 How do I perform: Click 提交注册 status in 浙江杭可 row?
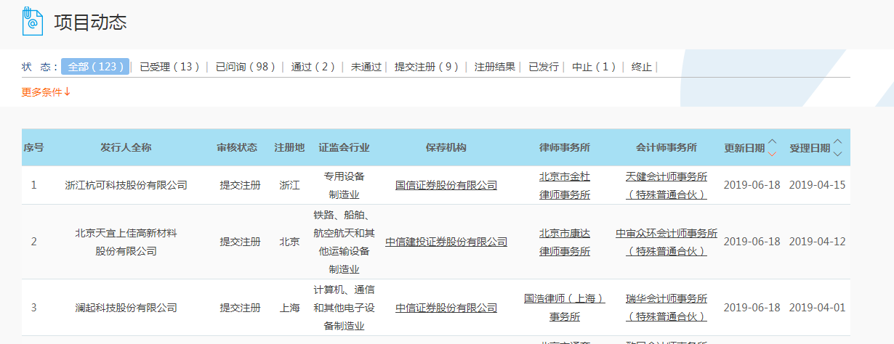click(240, 185)
